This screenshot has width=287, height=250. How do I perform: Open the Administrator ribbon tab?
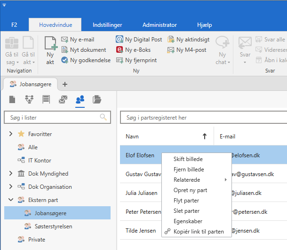click(159, 25)
